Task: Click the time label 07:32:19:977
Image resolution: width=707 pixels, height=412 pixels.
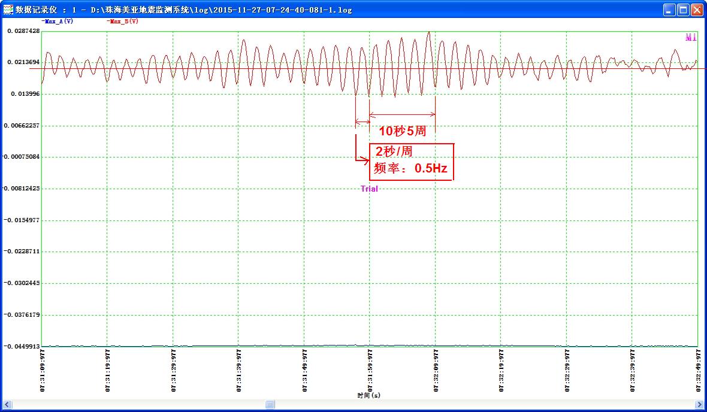Action: pos(501,370)
